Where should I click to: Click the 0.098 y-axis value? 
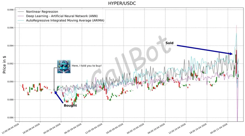[10, 10]
